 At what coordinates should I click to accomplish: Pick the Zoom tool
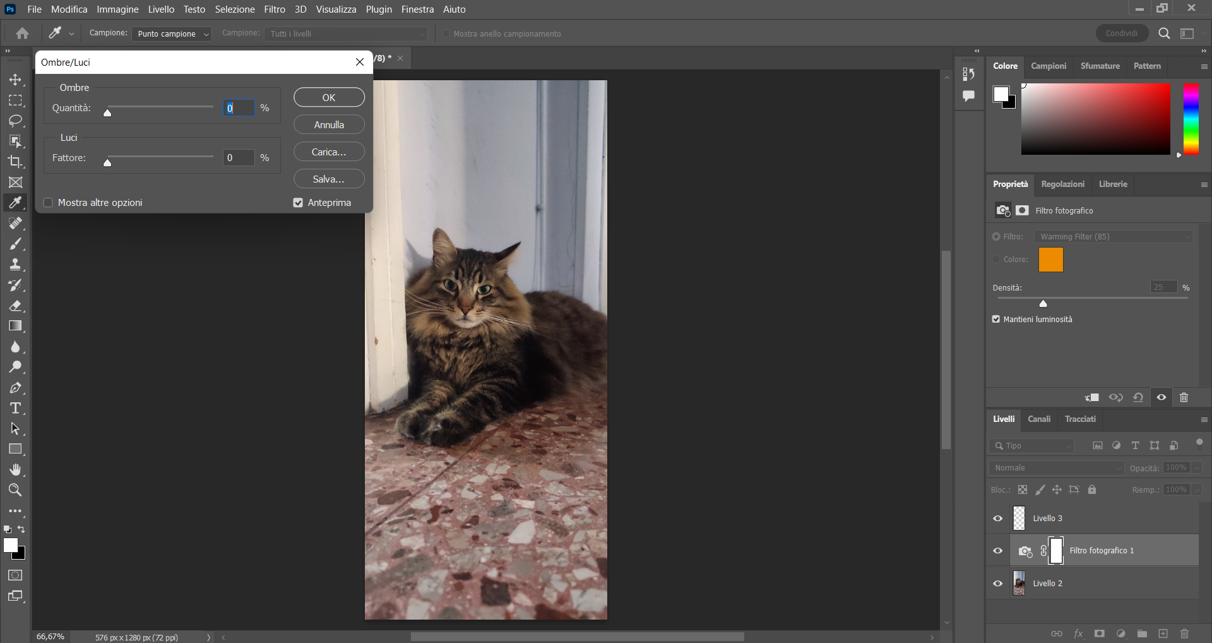(x=15, y=490)
